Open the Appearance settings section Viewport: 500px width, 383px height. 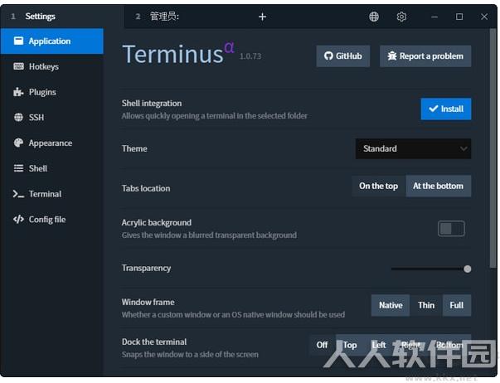(x=51, y=143)
